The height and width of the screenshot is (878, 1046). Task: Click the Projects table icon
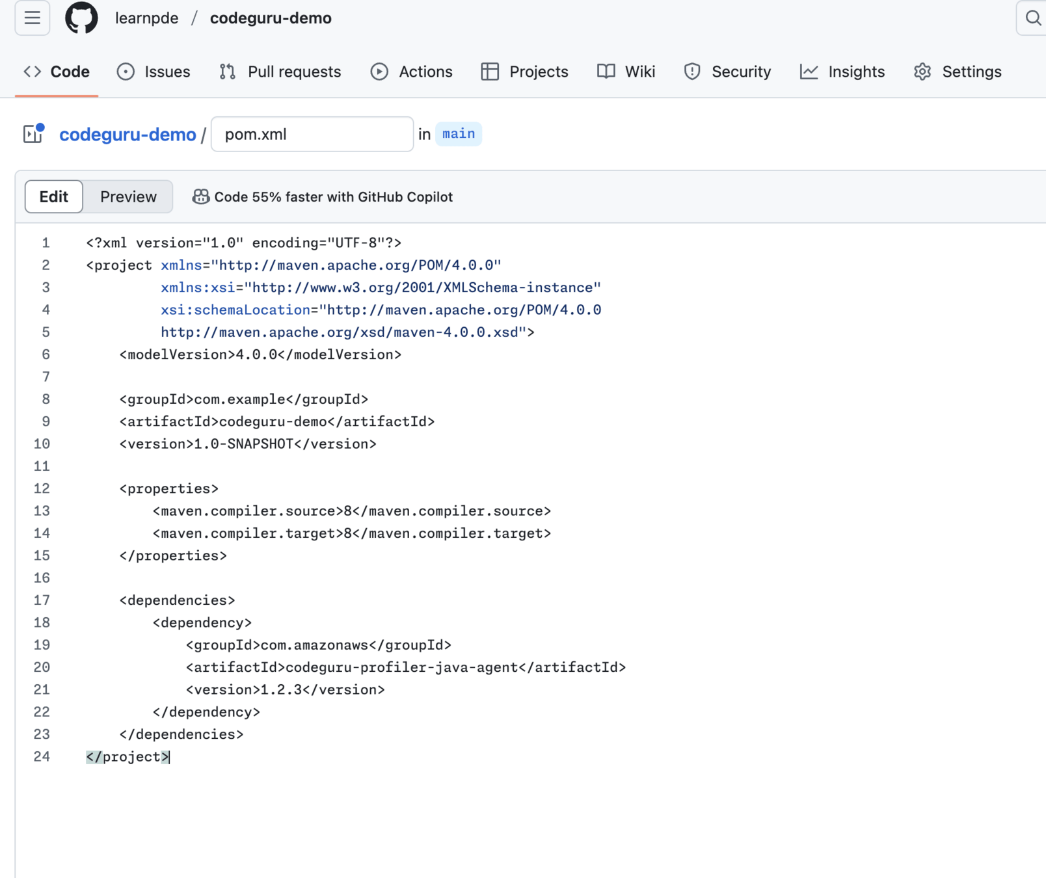pyautogui.click(x=490, y=72)
